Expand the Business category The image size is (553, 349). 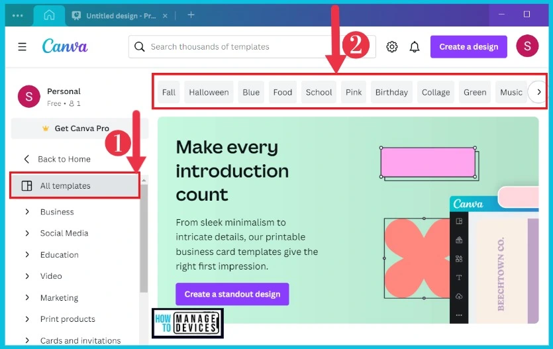click(x=27, y=211)
